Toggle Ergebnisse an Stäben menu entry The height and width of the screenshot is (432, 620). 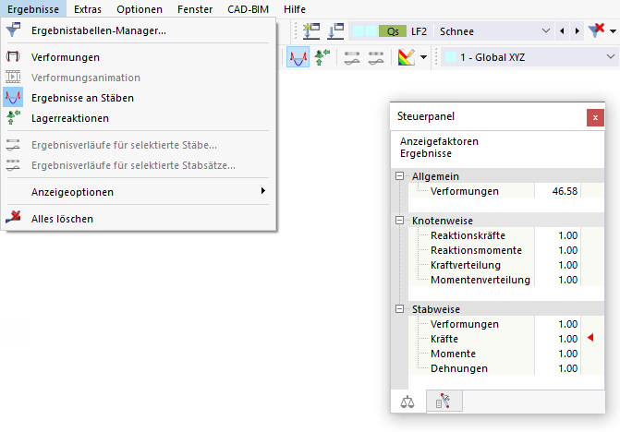pyautogui.click(x=139, y=98)
